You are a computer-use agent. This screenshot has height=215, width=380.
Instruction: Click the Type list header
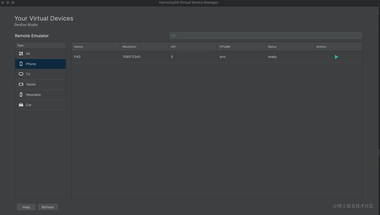pyautogui.click(x=40, y=45)
